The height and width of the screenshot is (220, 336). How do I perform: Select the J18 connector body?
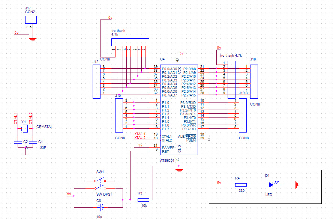(x=254, y=82)
